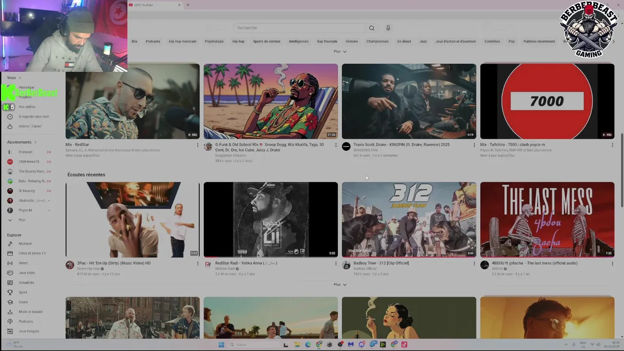Open File Explorer from taskbar
Screen dimensions: 624x351
coord(297,345)
